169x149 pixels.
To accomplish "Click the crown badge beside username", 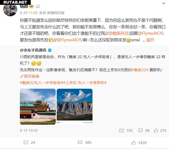I will (x=31, y=7).
